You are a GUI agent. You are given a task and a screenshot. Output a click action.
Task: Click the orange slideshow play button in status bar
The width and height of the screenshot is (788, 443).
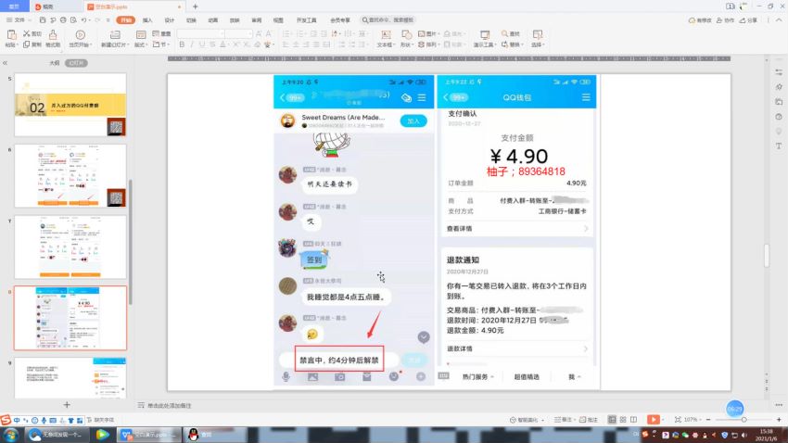(653, 420)
